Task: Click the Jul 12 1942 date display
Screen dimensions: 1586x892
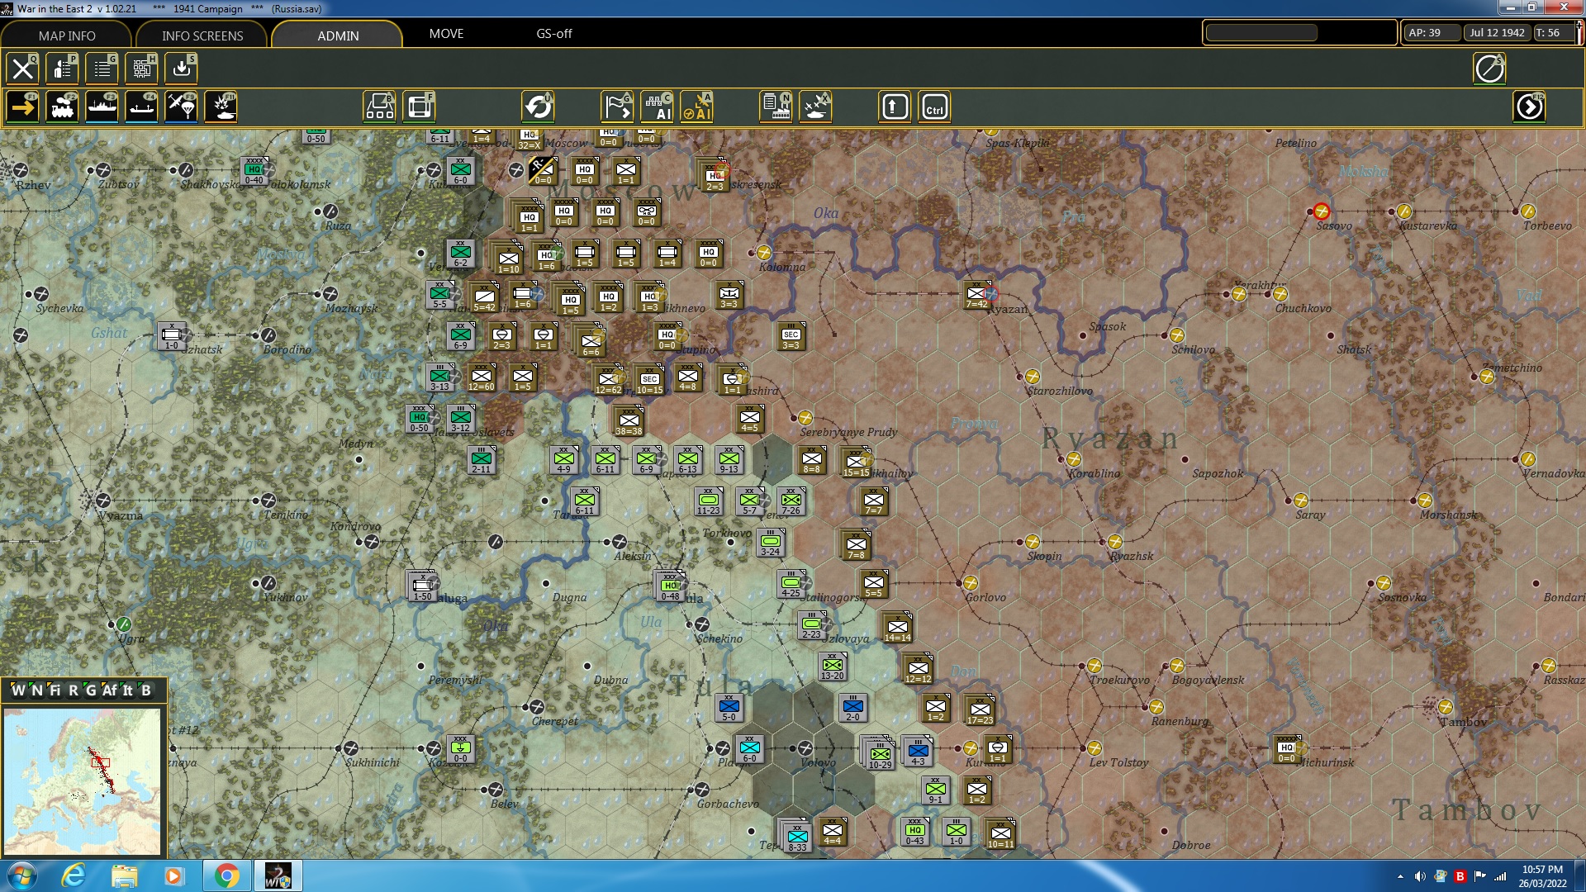Action: (1498, 33)
